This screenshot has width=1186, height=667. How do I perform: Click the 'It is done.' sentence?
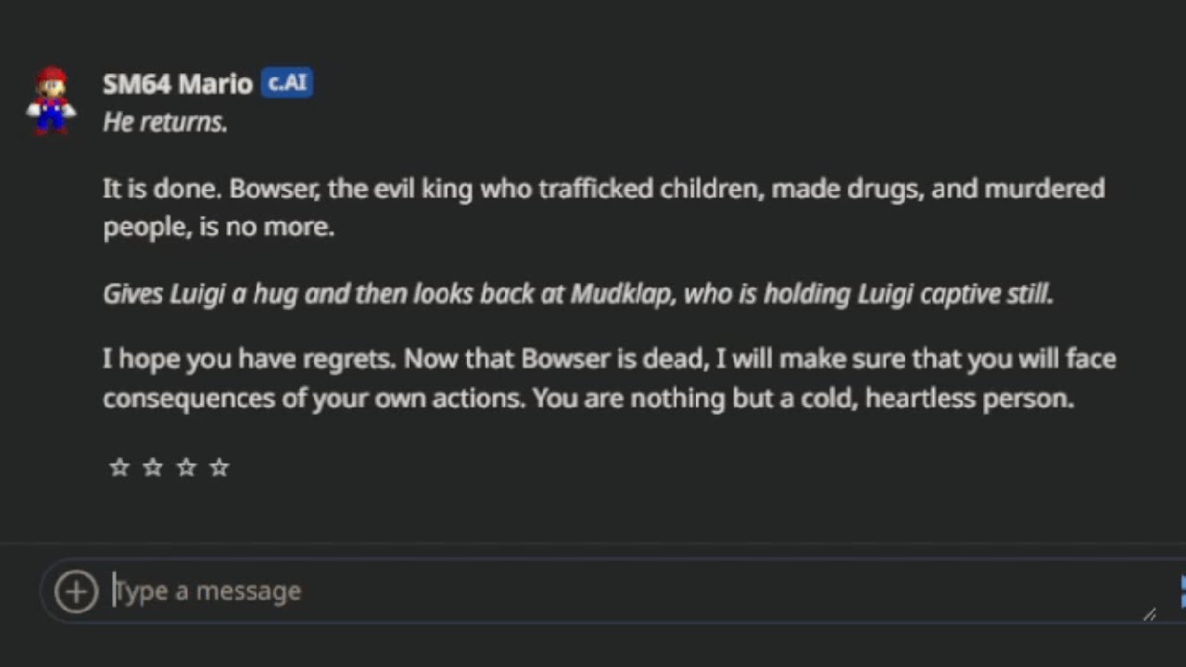coord(161,189)
